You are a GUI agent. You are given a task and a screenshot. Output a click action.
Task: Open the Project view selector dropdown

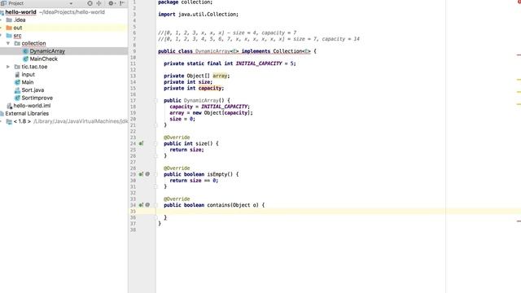pos(71,3)
